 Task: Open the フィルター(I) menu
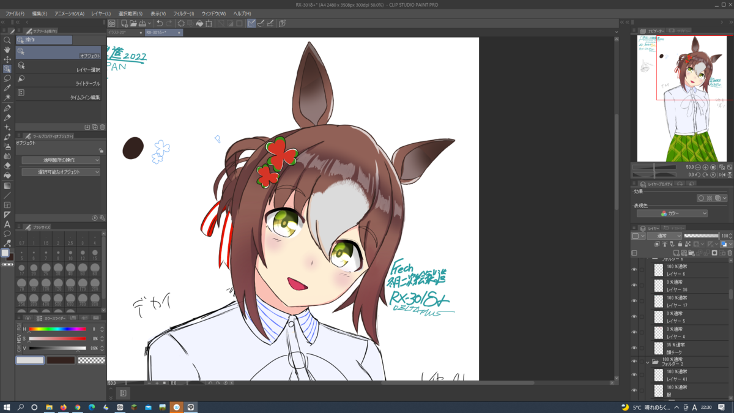click(183, 13)
